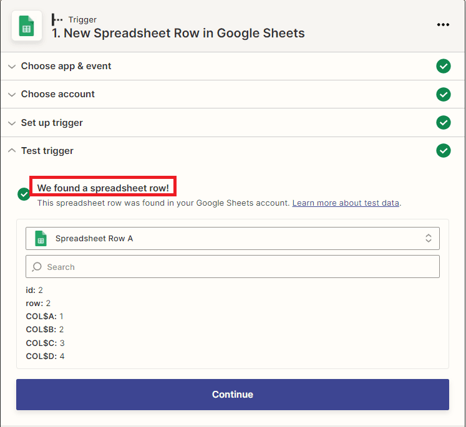Click the Google Sheets app icon in the header

coord(27,26)
